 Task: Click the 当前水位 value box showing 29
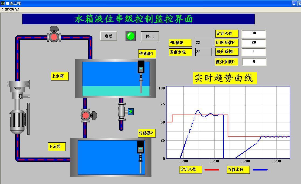coord(203,52)
